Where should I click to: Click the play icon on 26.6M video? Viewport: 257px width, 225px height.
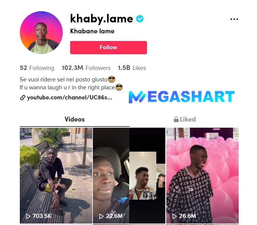174,216
